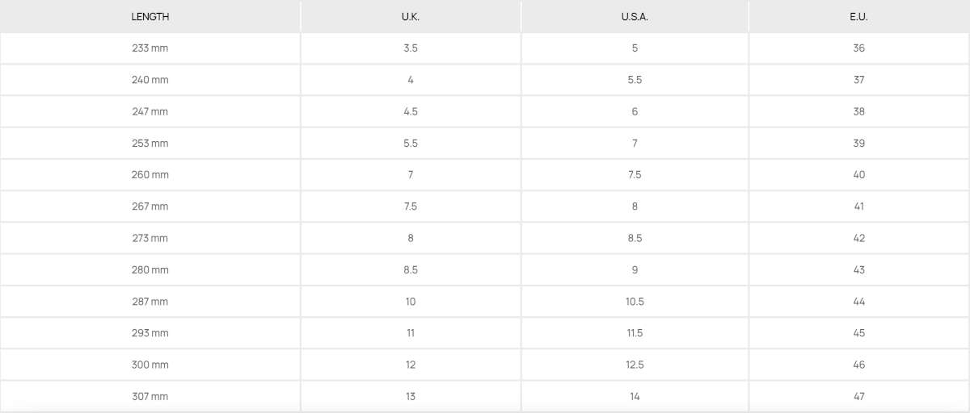Select the 260 mm length cell
The image size is (970, 413).
tap(150, 175)
